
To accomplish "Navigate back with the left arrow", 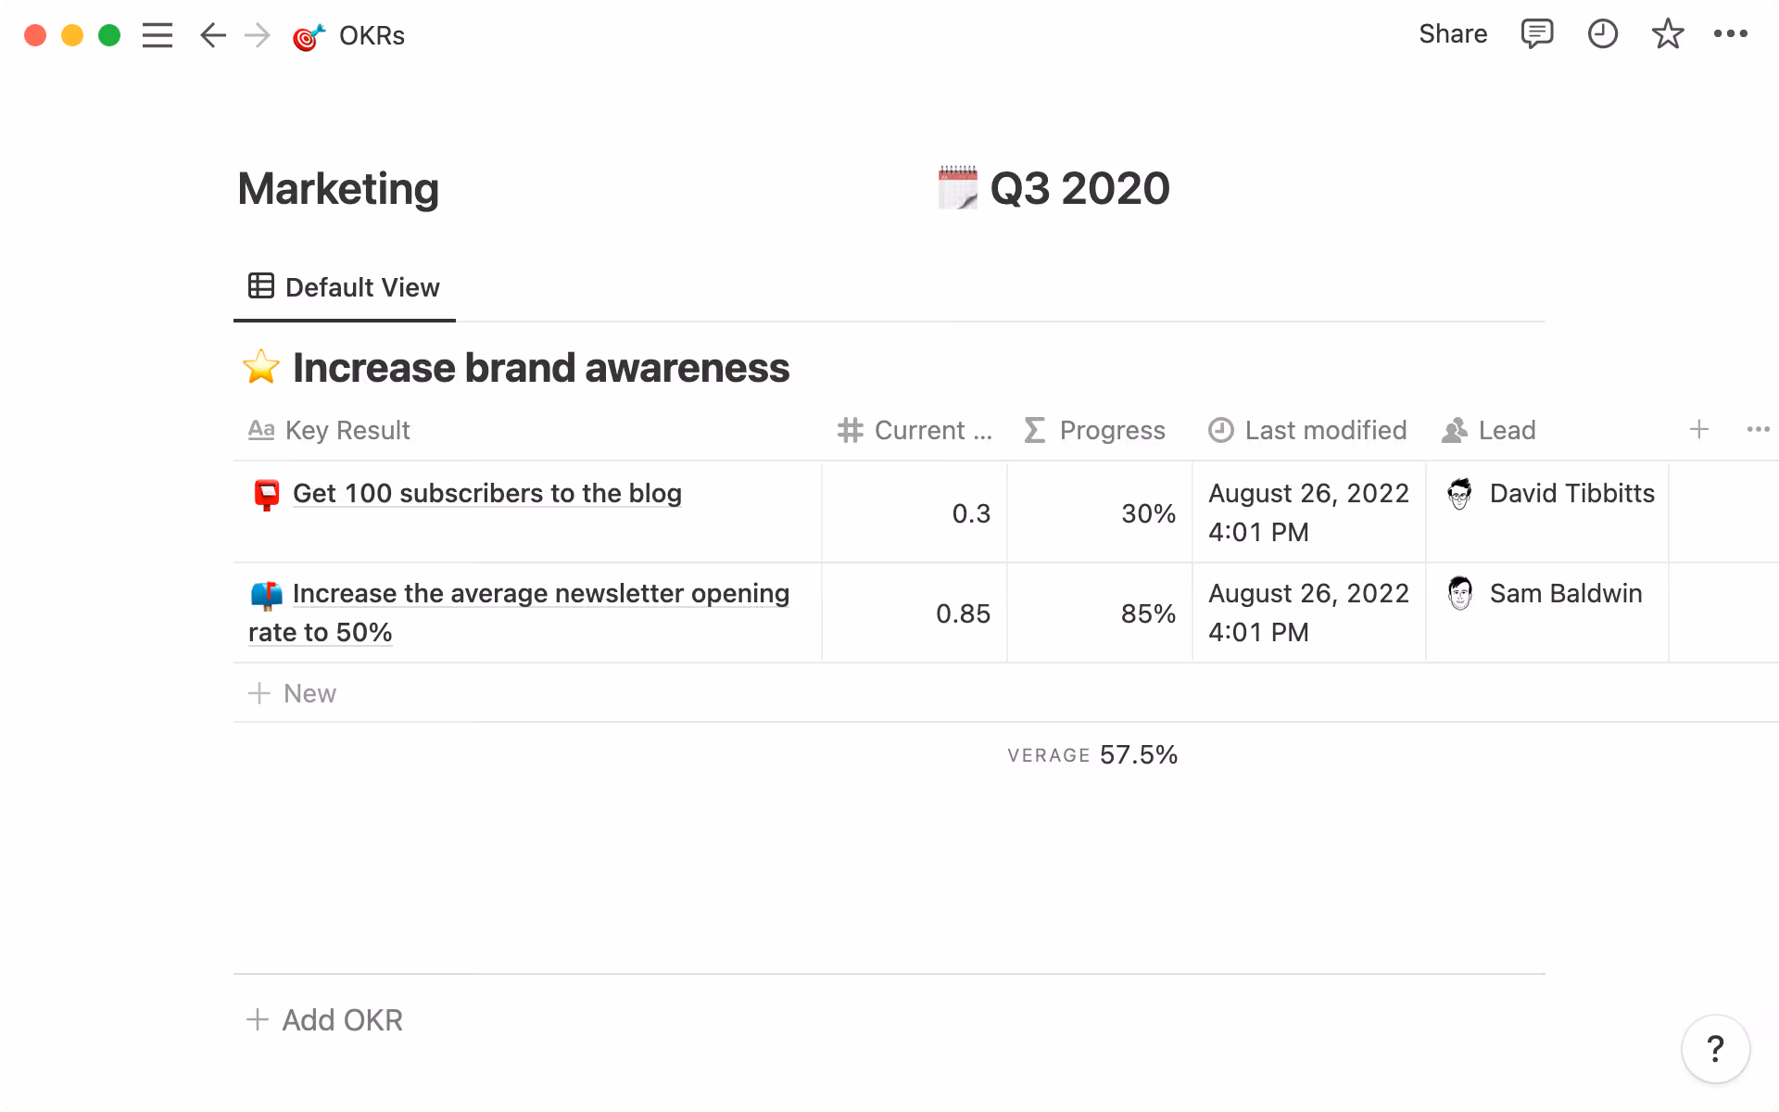I will [x=212, y=35].
